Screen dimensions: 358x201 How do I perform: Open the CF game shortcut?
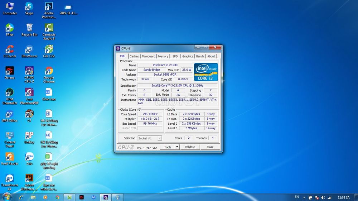coord(29,116)
